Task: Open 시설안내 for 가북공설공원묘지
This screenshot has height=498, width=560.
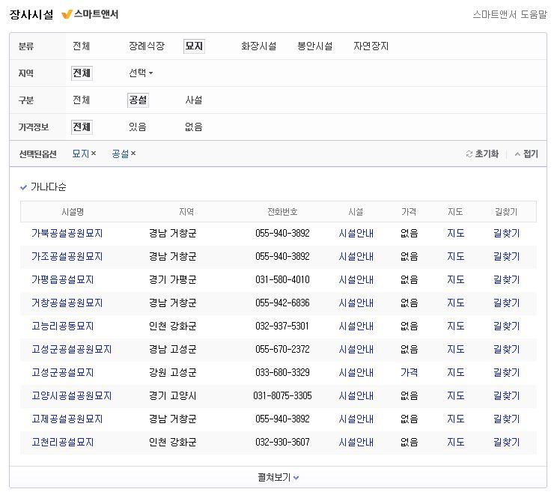Action: (x=356, y=234)
